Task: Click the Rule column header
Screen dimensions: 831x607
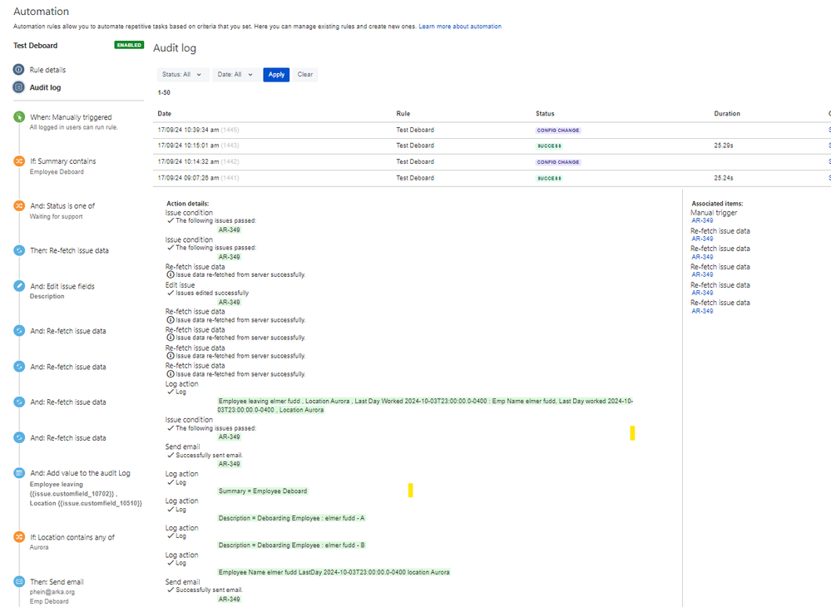Action: [403, 113]
